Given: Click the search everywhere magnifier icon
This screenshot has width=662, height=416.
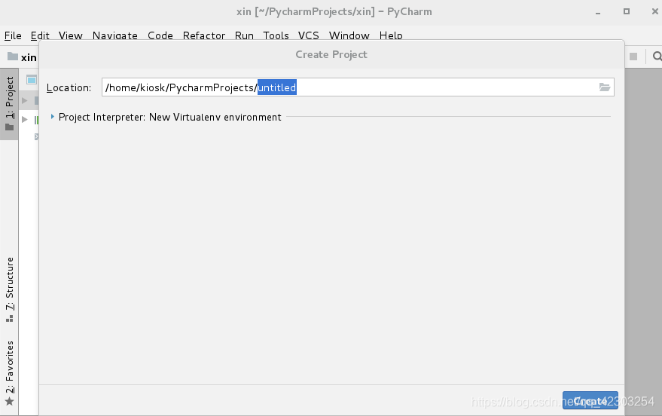Looking at the screenshot, I should pos(657,57).
